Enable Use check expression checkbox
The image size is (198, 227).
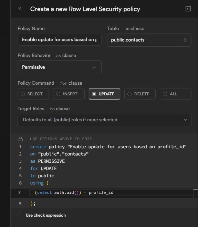[x=20, y=215]
